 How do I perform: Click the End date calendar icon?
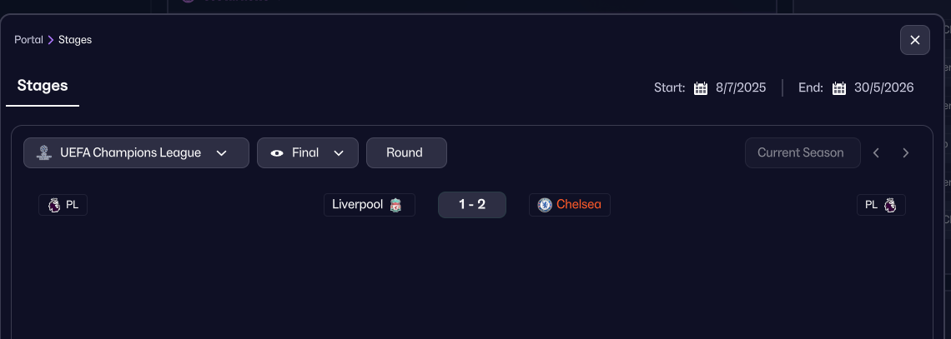[x=839, y=88]
